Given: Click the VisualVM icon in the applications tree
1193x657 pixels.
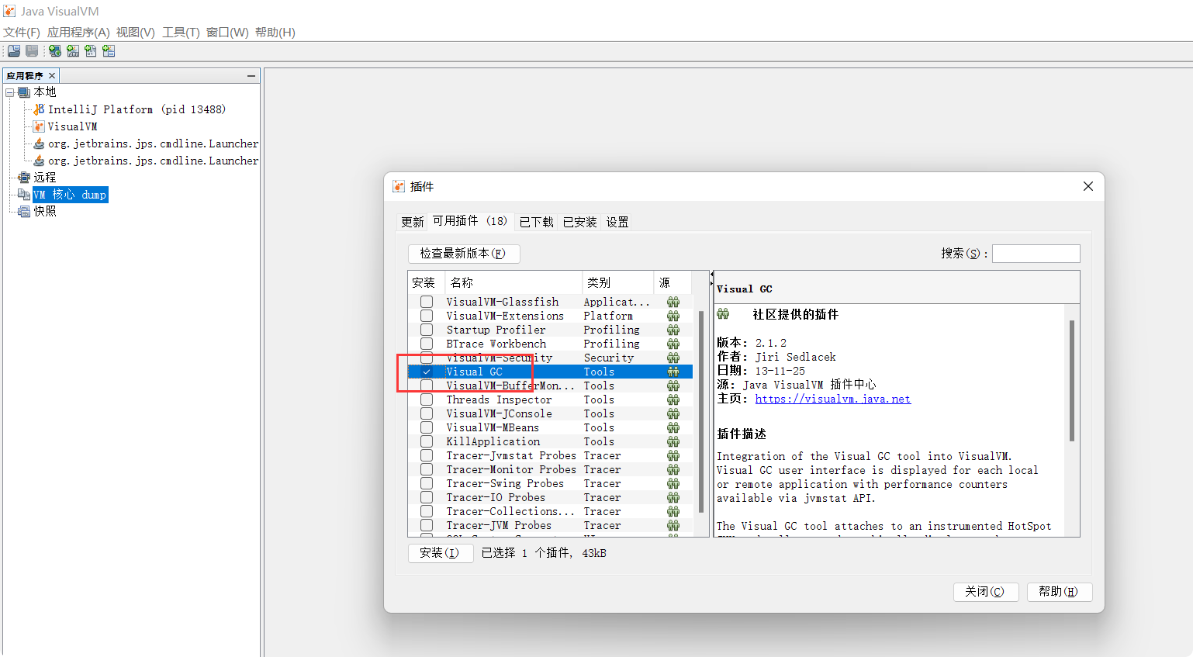Looking at the screenshot, I should tap(39, 126).
